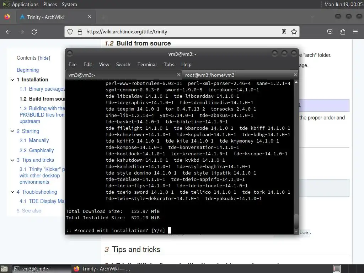Click the terminal scrollbar up arrow
This screenshot has height=273, width=364.
(296, 82)
